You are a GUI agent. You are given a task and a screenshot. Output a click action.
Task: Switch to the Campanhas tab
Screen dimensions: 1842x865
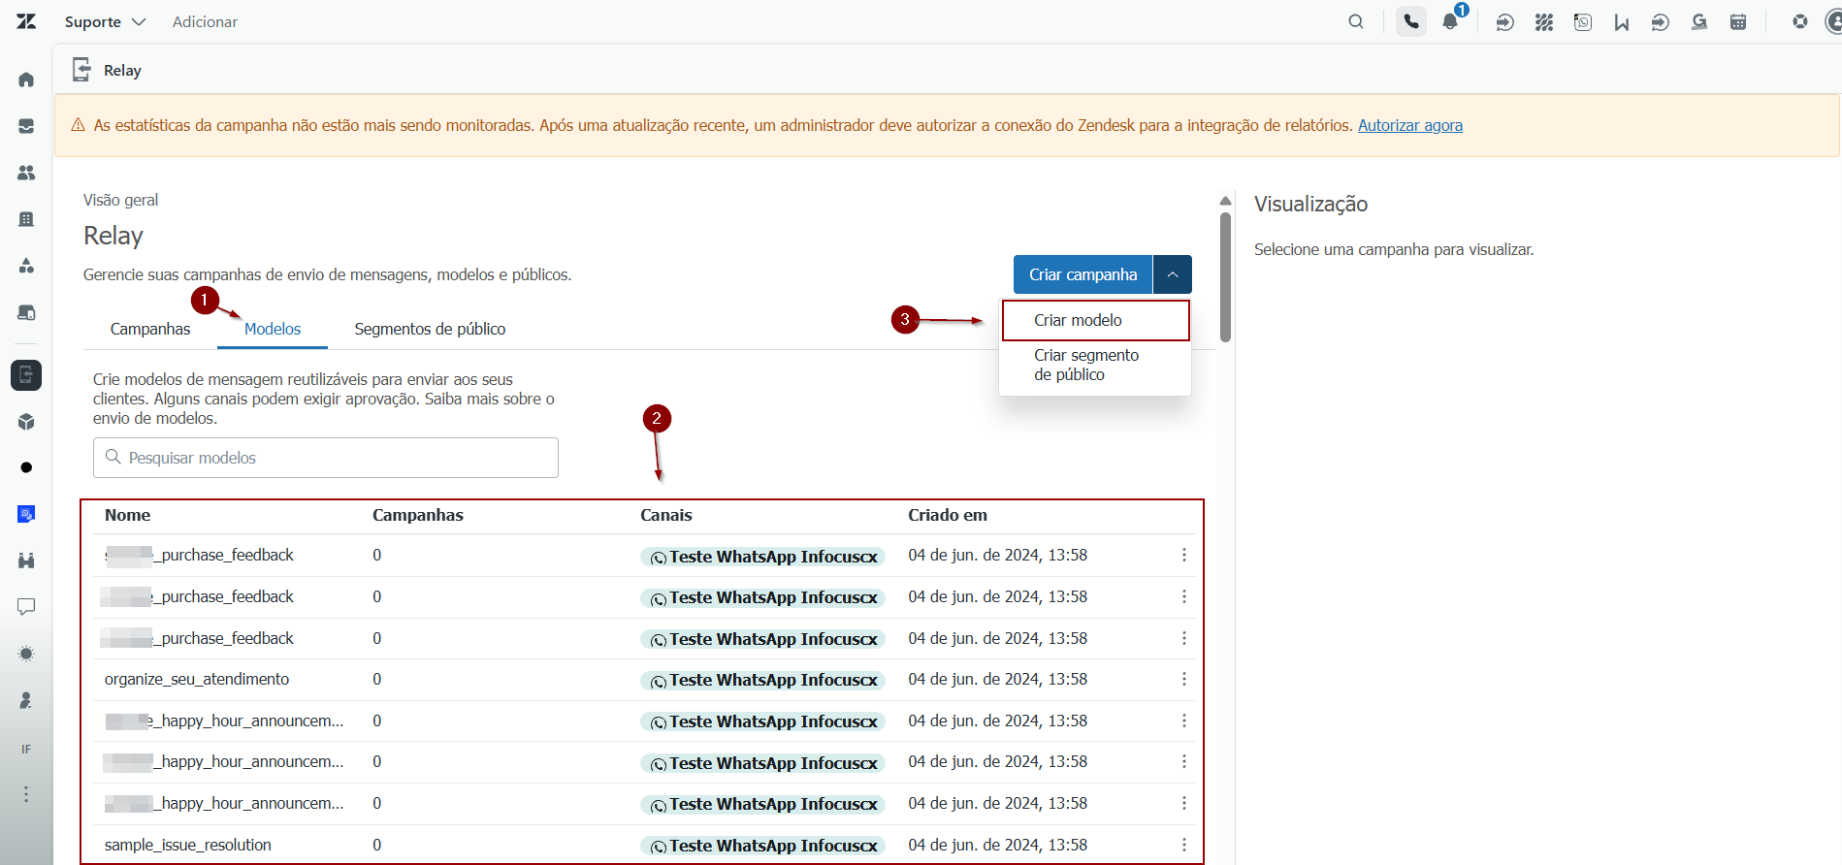[150, 329]
